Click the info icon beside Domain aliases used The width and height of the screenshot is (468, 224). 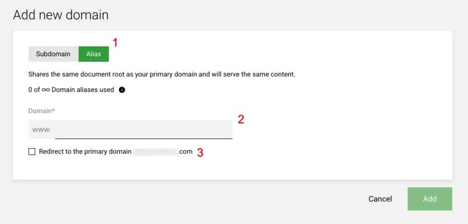(x=122, y=90)
